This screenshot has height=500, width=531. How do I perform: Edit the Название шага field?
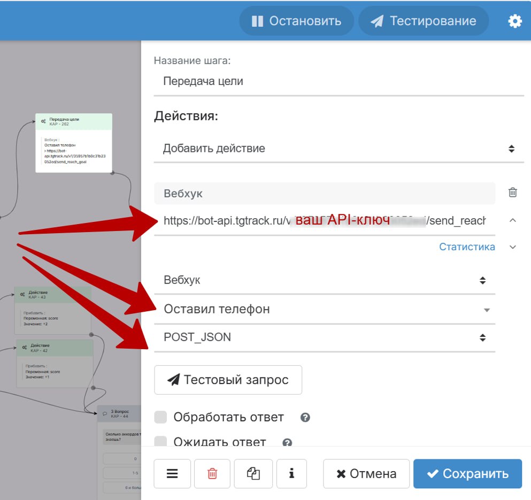tap(338, 81)
